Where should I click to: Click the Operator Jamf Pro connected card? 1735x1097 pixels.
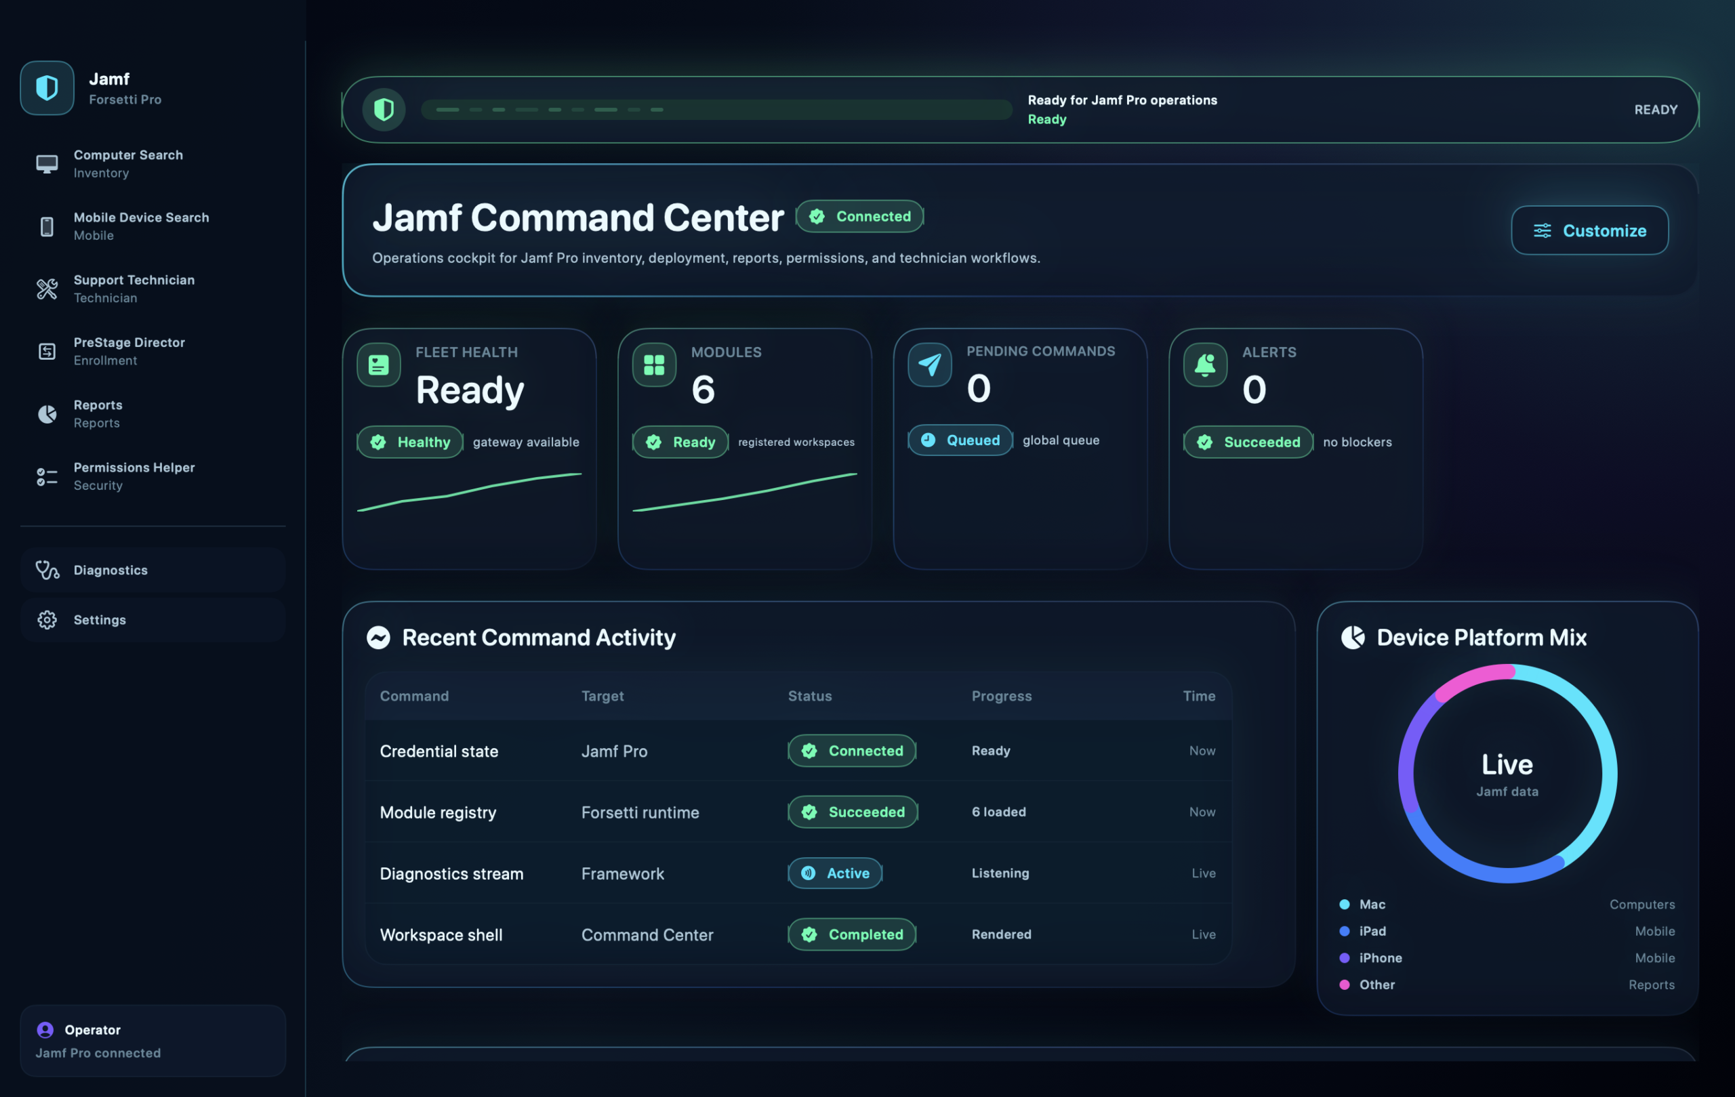152,1041
